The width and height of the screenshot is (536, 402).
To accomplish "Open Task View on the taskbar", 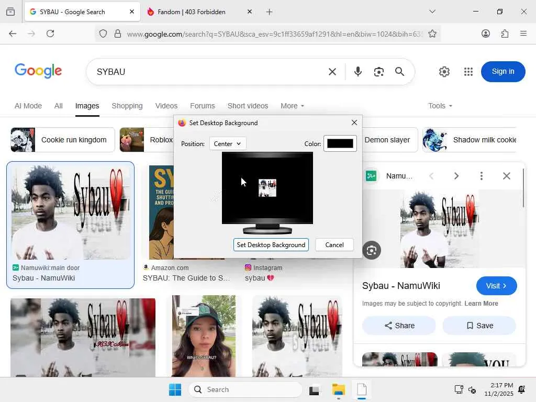I will 314,389.
